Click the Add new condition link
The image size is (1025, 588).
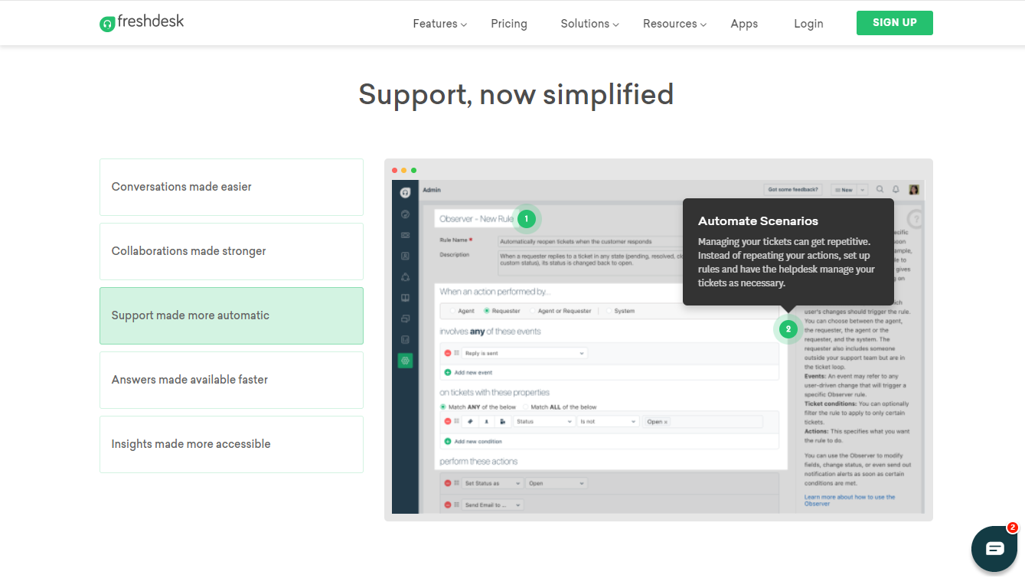click(x=478, y=441)
